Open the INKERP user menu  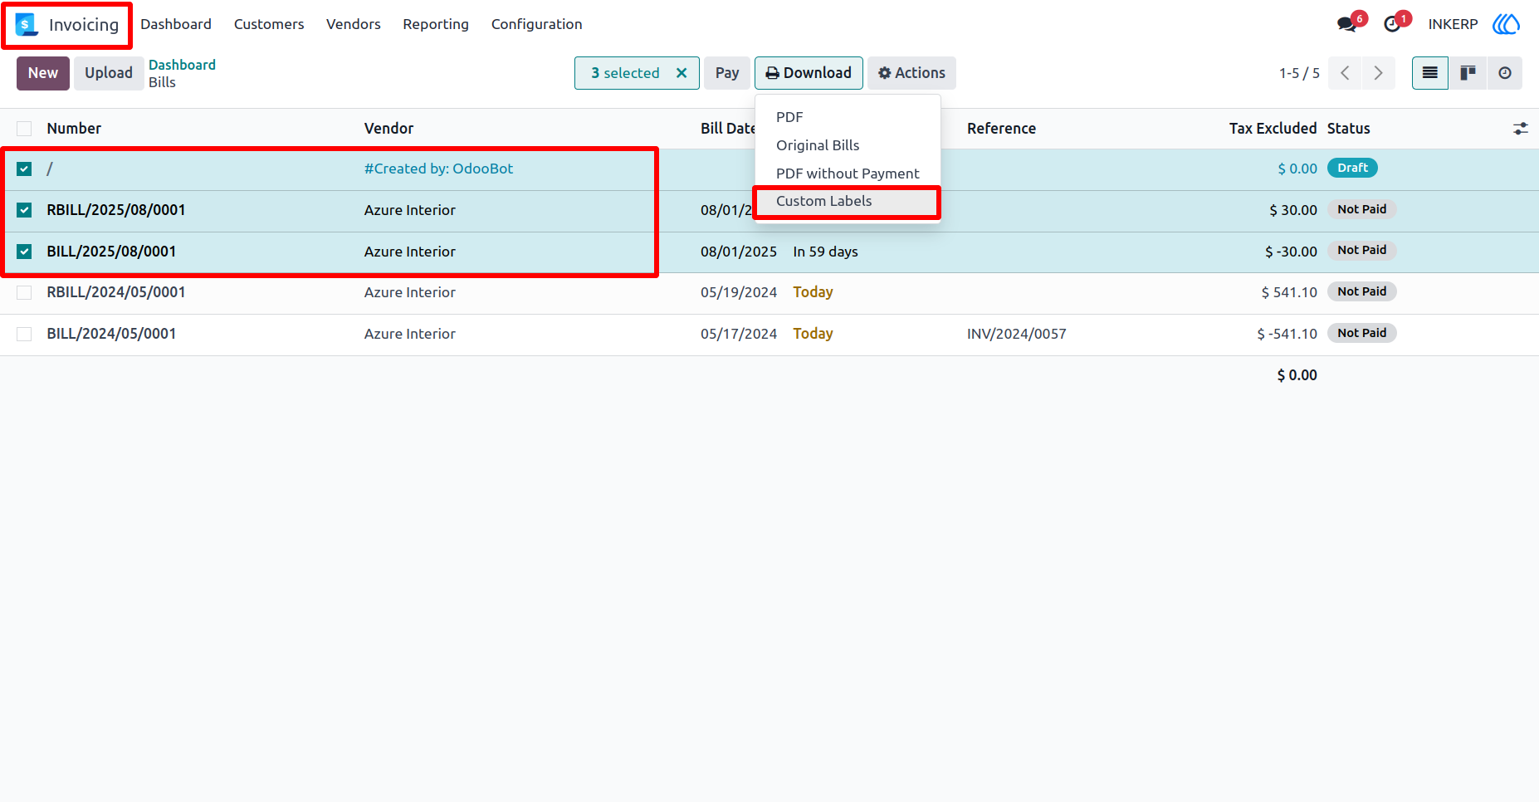pos(1453,24)
